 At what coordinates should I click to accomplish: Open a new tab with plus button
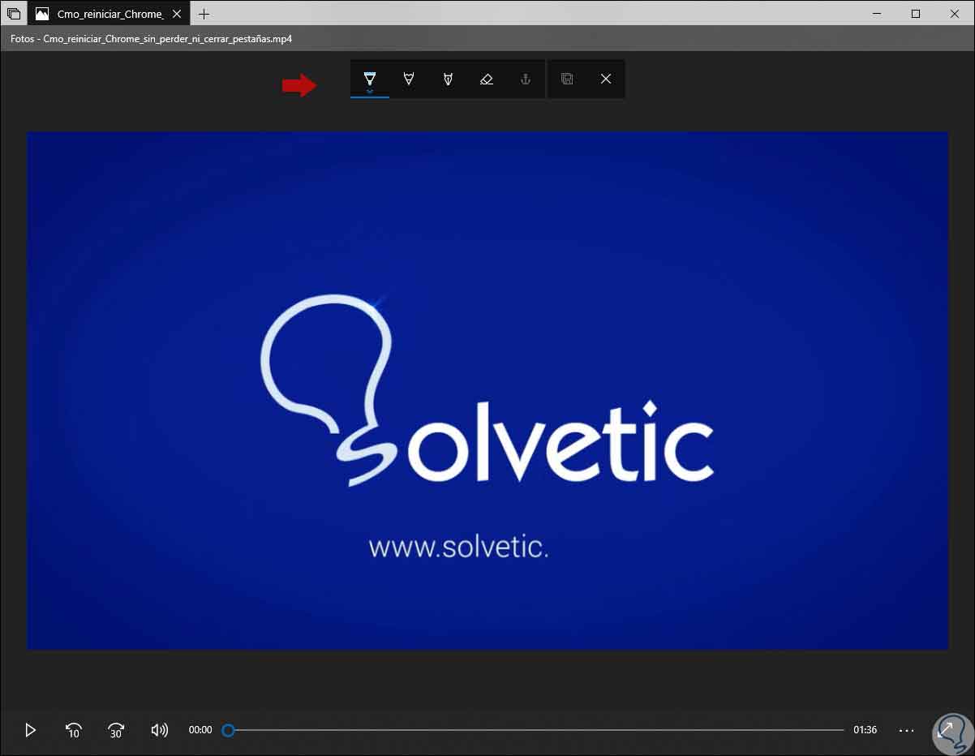coord(204,14)
